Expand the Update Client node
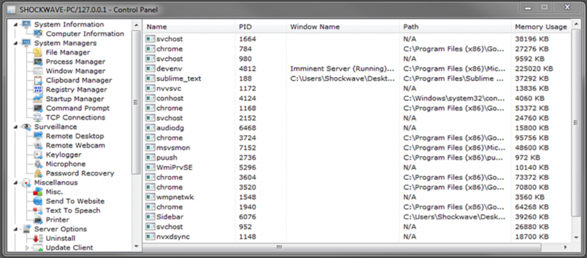The image size is (587, 258). [x=27, y=248]
